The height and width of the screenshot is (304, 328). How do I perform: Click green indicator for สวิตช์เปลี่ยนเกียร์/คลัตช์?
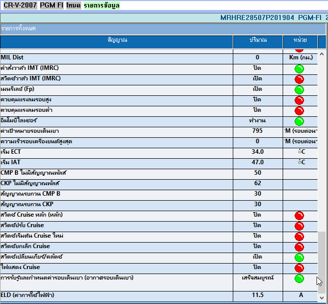(x=299, y=258)
